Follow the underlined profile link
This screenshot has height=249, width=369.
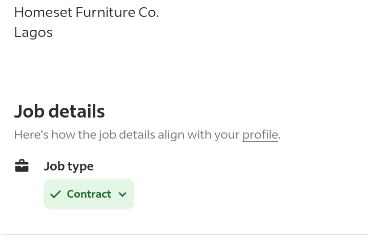(x=260, y=135)
